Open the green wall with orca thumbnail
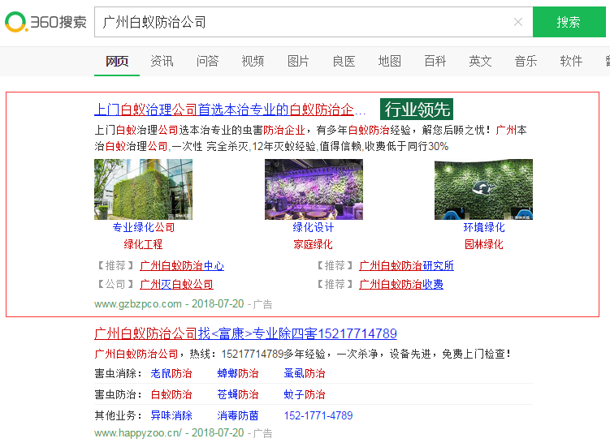Screen dimensions: 610x447 (483, 189)
